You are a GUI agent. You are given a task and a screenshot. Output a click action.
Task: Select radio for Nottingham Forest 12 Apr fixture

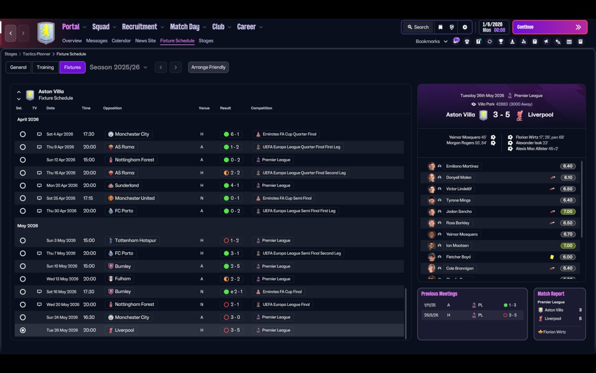[x=23, y=160]
